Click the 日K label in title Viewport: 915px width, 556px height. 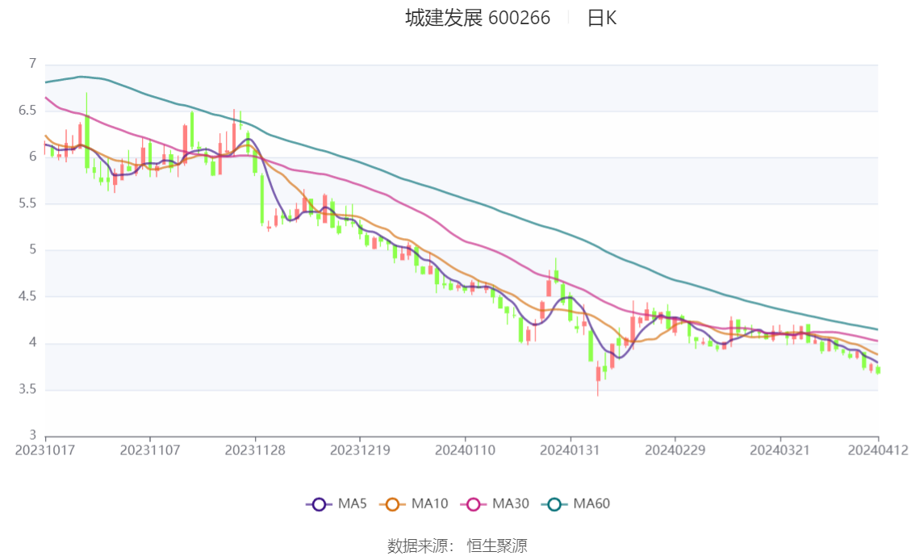[x=602, y=18]
